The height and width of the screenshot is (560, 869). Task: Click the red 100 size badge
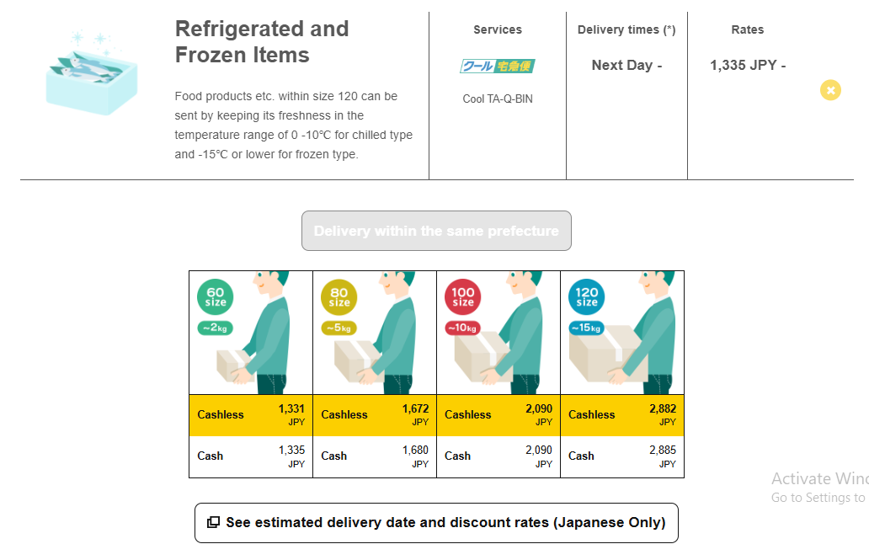[x=463, y=296]
